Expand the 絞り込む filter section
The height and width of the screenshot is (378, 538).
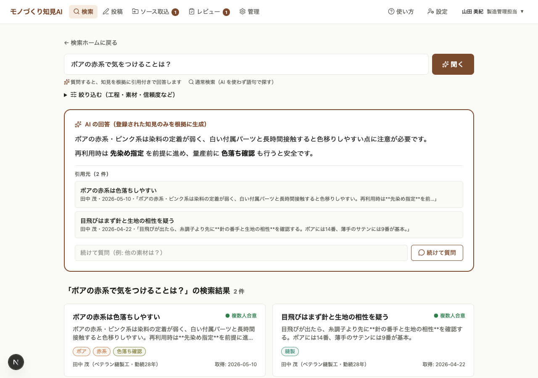pyautogui.click(x=120, y=95)
